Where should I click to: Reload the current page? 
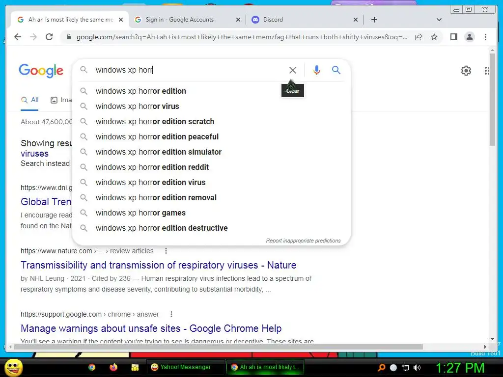(49, 37)
